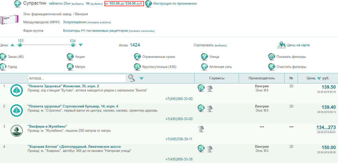Open Хорошая Аптека г.Долгопрудный link
This screenshot has height=163, width=338.
[74, 146]
